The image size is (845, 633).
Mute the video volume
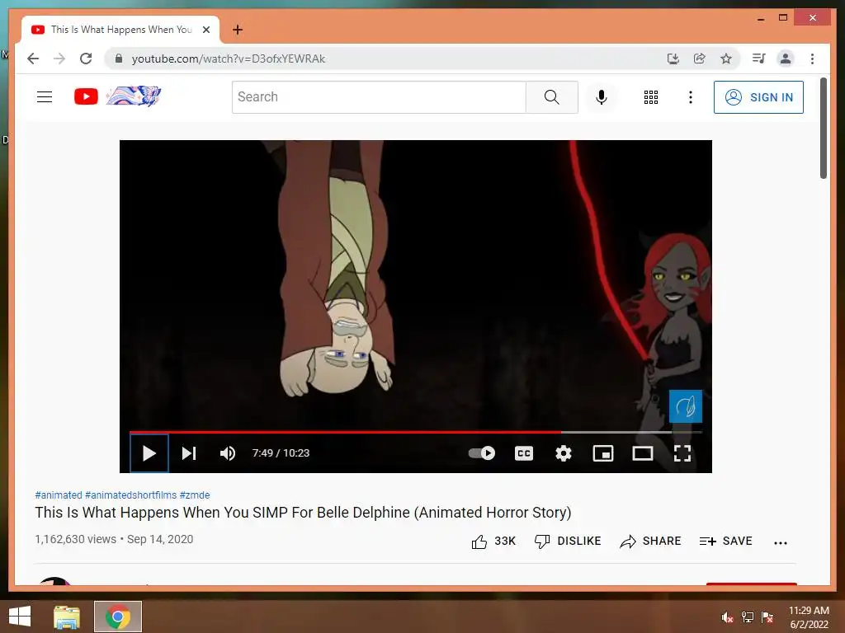point(228,453)
